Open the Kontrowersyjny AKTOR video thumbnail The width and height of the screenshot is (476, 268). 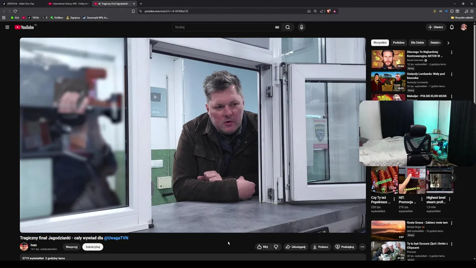click(x=388, y=60)
